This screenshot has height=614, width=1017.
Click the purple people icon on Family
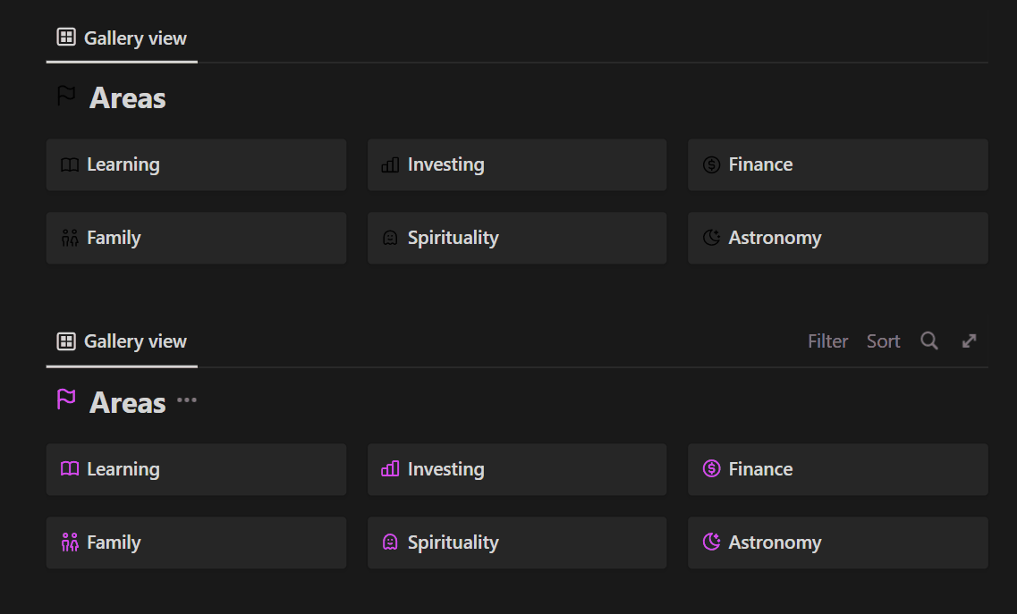coord(70,543)
